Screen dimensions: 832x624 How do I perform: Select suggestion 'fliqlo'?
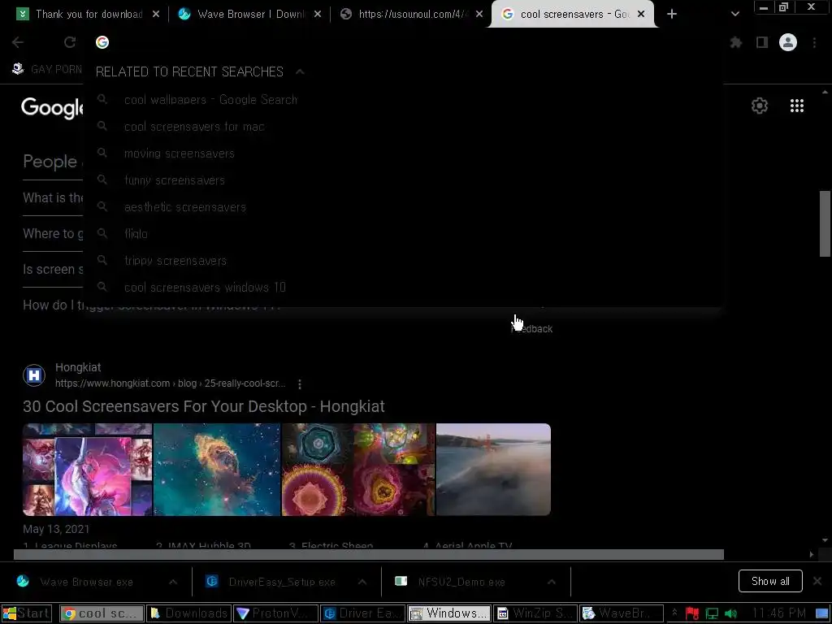pos(403,234)
